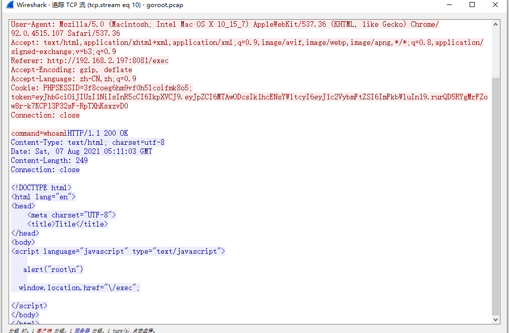Click the <body> opening tag line
The height and width of the screenshot is (333, 509).
pyautogui.click(x=23, y=242)
